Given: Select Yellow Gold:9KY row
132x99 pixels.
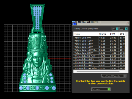Looking at the screenshot, I should click(x=99, y=38).
